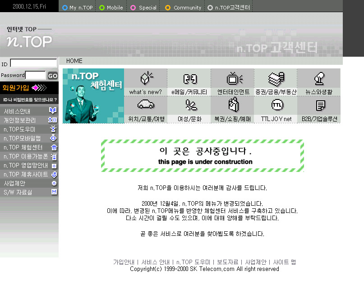
Task: Click 보도자료 footer link
Action: tap(227, 262)
